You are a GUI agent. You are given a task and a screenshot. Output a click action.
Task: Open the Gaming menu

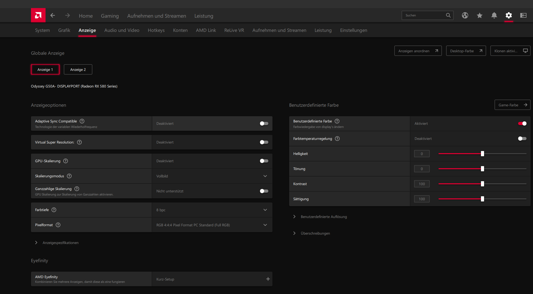click(x=110, y=16)
